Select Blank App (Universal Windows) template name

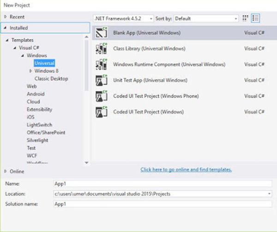pos(147,33)
